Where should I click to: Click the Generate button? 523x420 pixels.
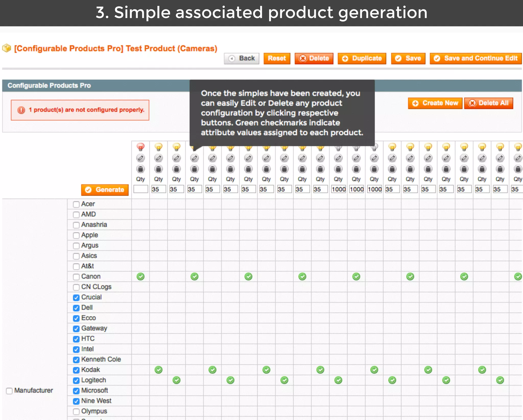105,190
